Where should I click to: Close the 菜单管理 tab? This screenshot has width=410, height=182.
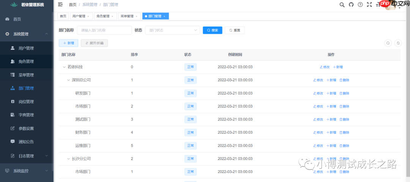[x=136, y=16]
